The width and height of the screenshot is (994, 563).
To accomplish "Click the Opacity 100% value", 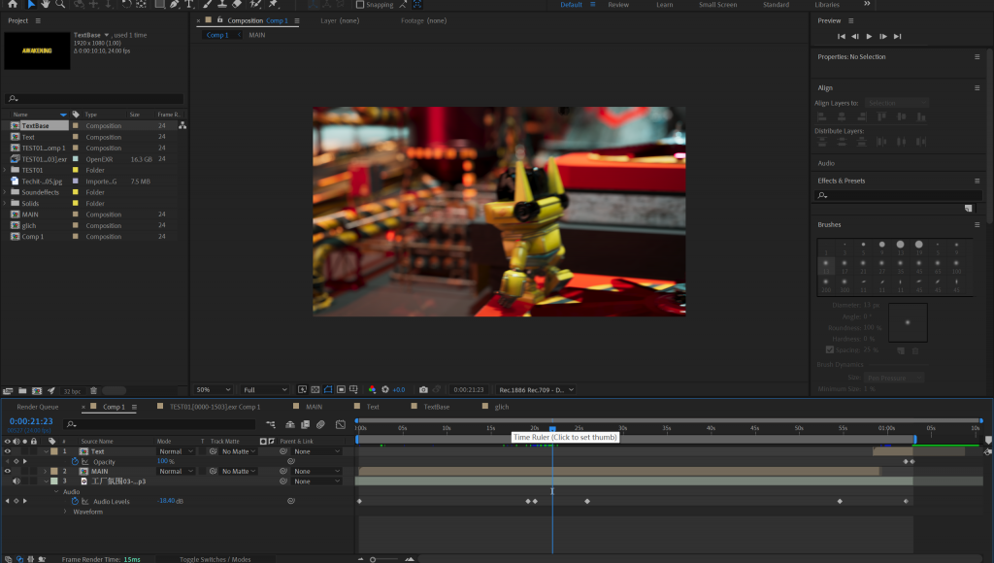I will tap(165, 461).
